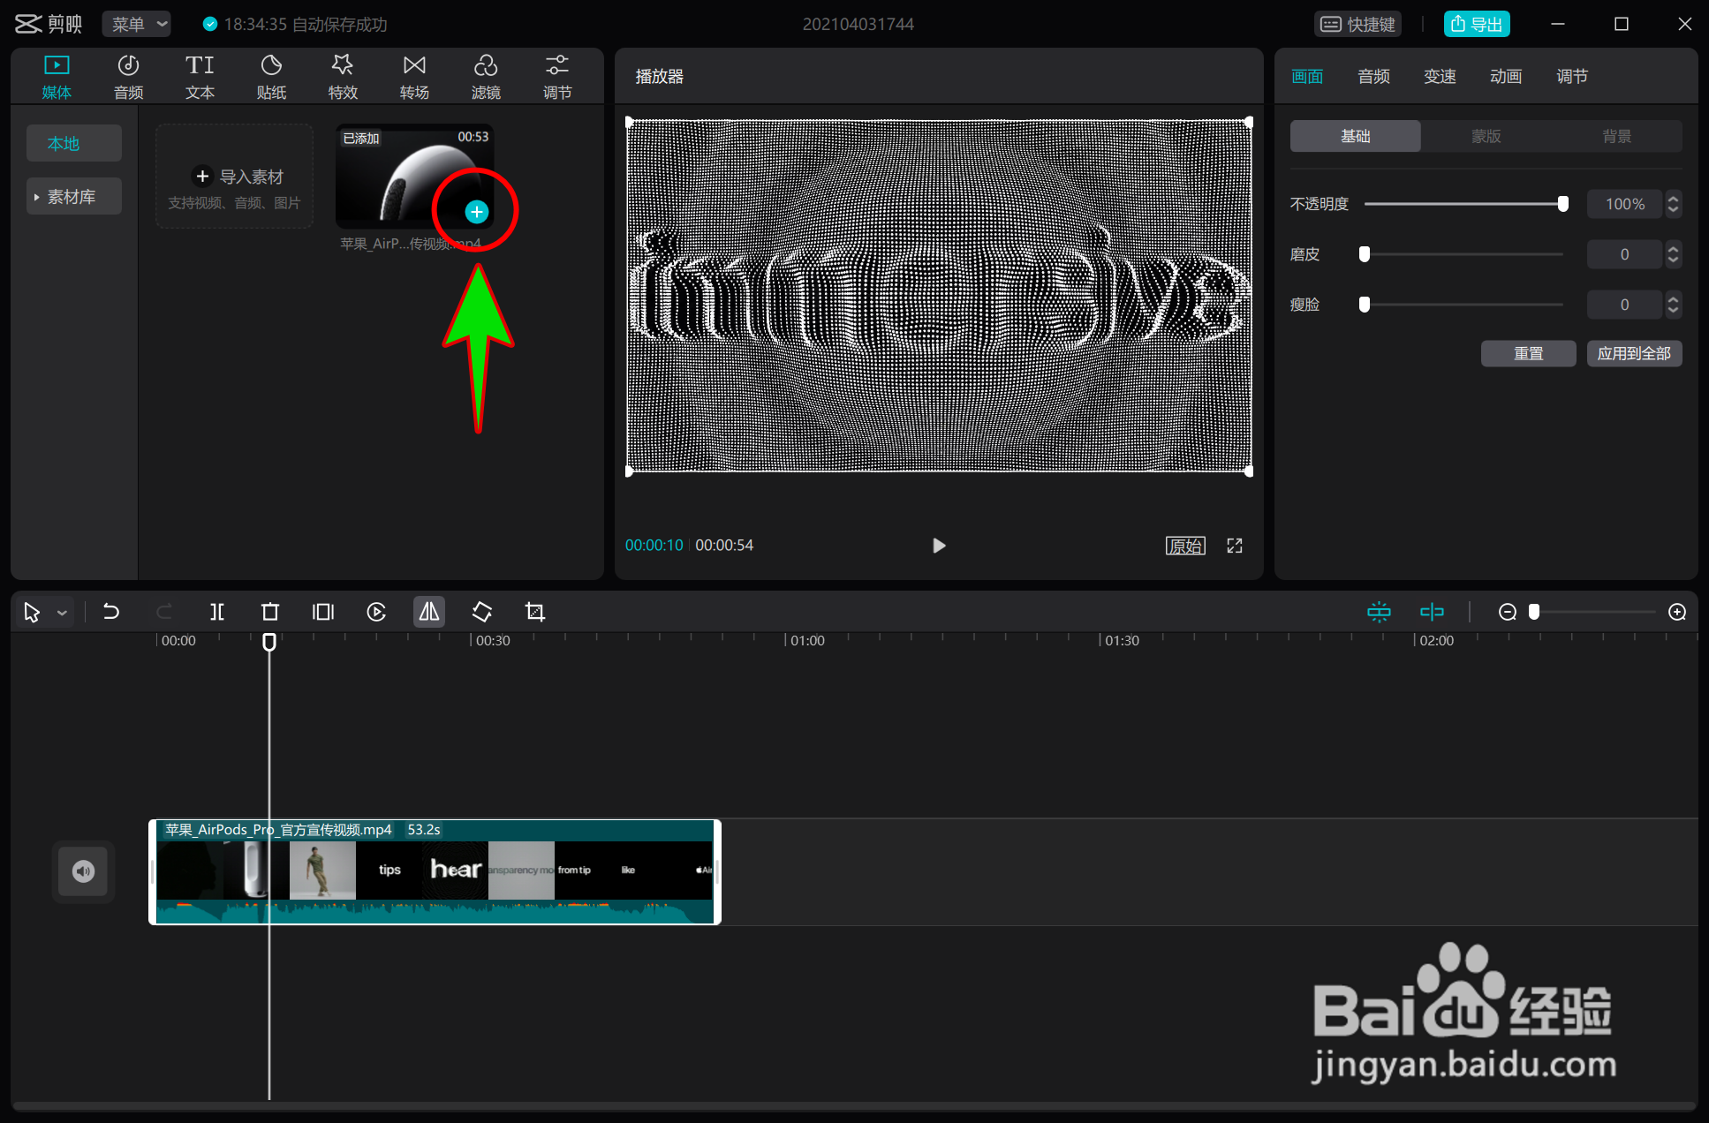Screen dimensions: 1709x1123
Task: Undo the last edit
Action: 111,612
